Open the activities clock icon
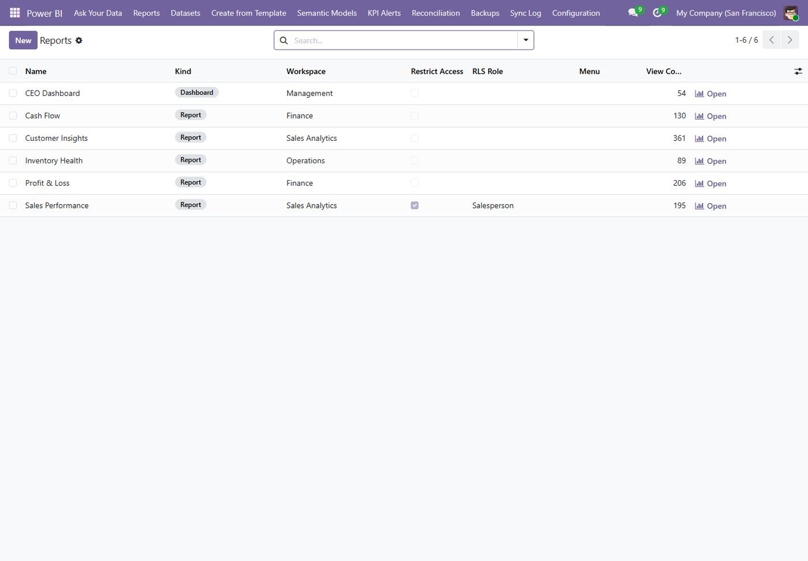808x561 pixels. click(x=657, y=13)
